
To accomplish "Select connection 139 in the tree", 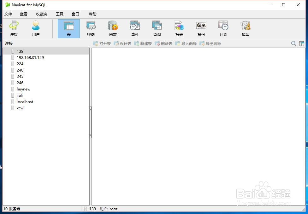I will point(46,51).
